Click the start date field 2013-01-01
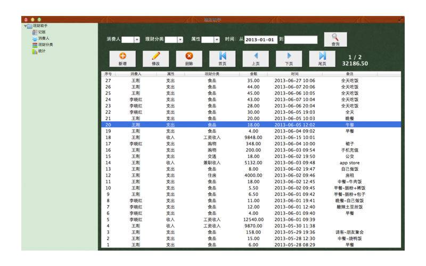 coord(261,39)
